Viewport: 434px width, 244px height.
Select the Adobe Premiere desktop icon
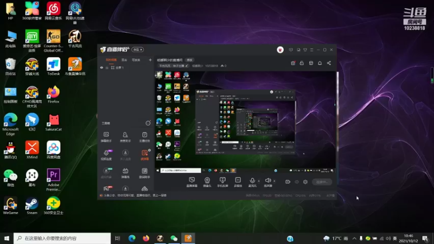pyautogui.click(x=53, y=180)
